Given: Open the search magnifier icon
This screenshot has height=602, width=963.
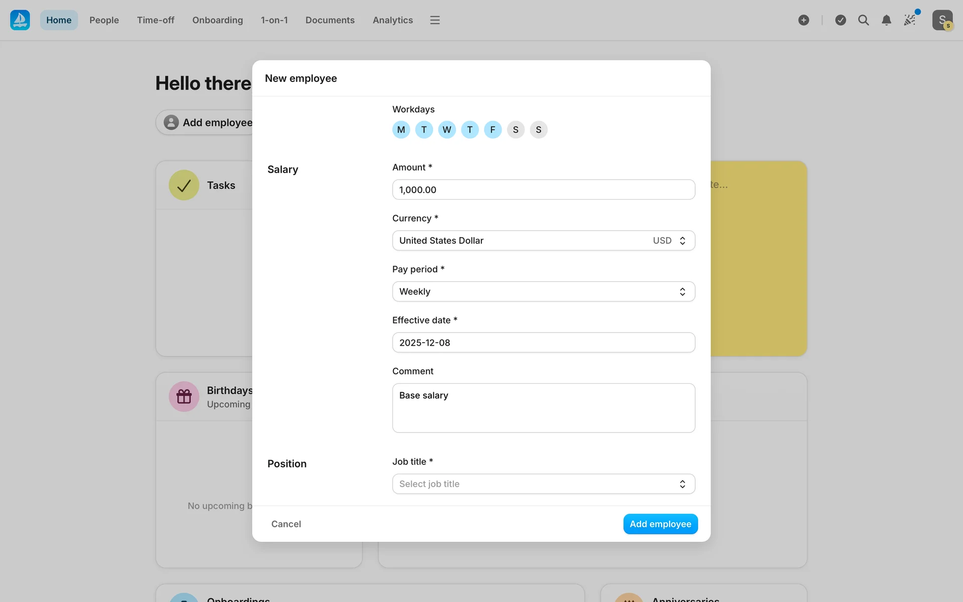Looking at the screenshot, I should pyautogui.click(x=863, y=20).
